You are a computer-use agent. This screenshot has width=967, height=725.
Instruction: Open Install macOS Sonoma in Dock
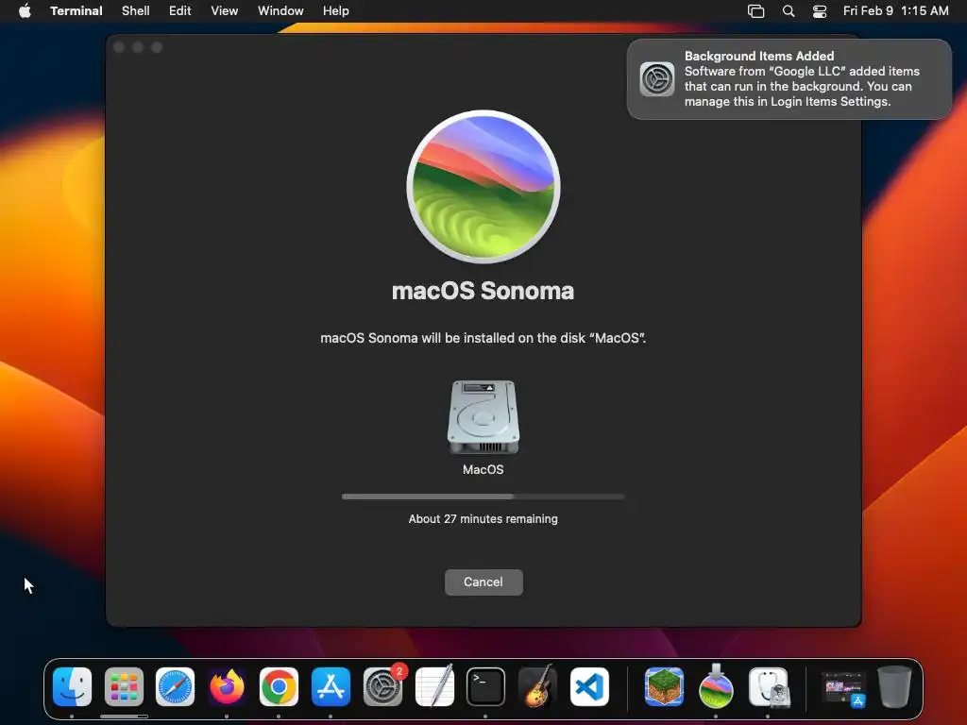pos(716,687)
